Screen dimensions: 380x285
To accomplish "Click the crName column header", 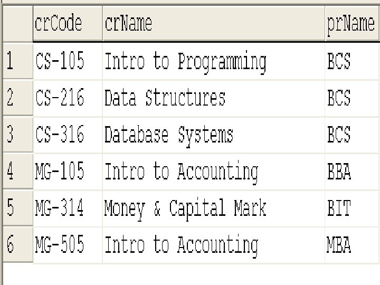I will (214, 24).
